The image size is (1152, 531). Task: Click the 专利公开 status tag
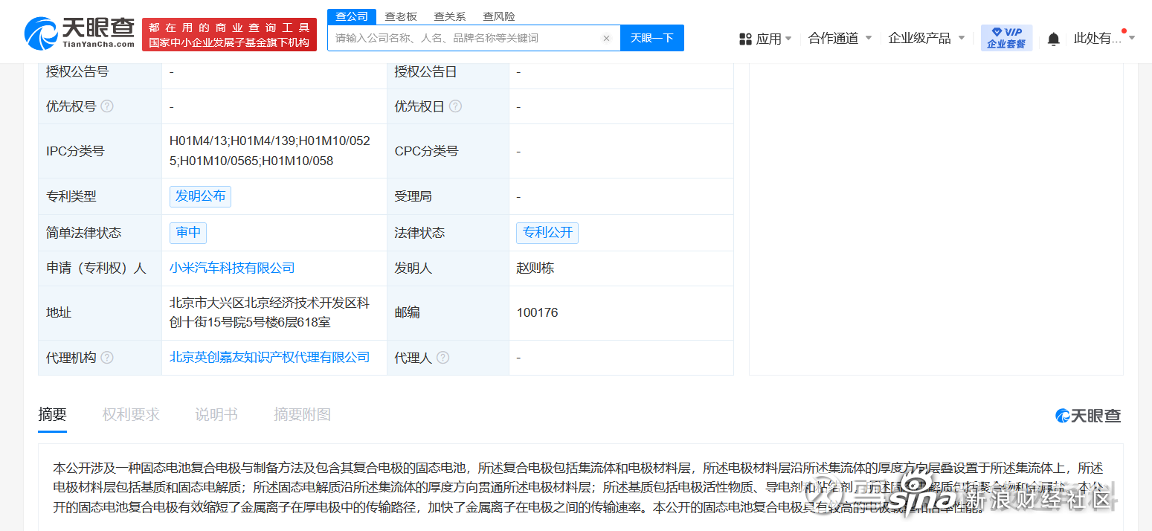tap(547, 233)
